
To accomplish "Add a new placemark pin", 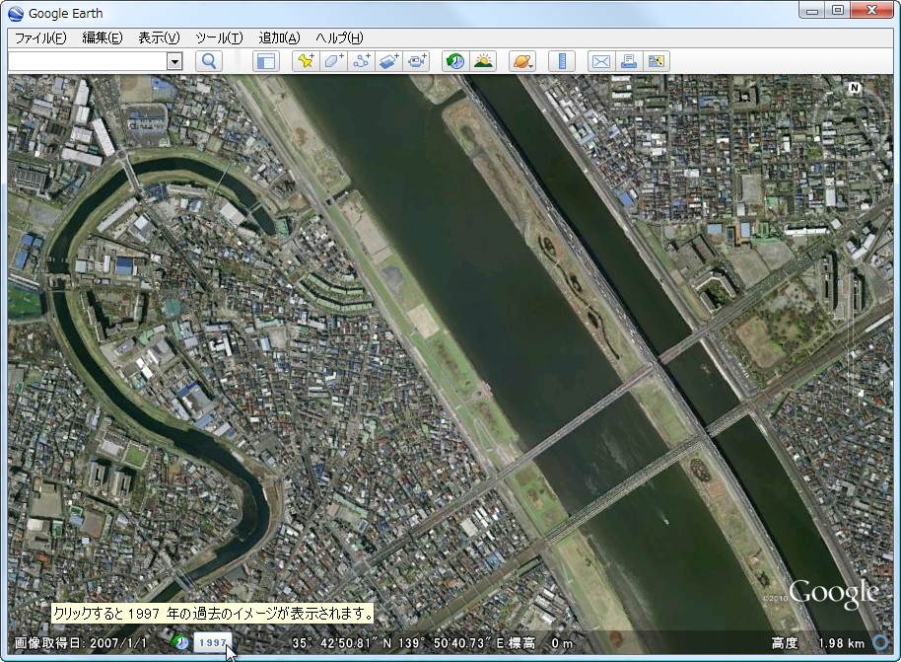I will (307, 61).
